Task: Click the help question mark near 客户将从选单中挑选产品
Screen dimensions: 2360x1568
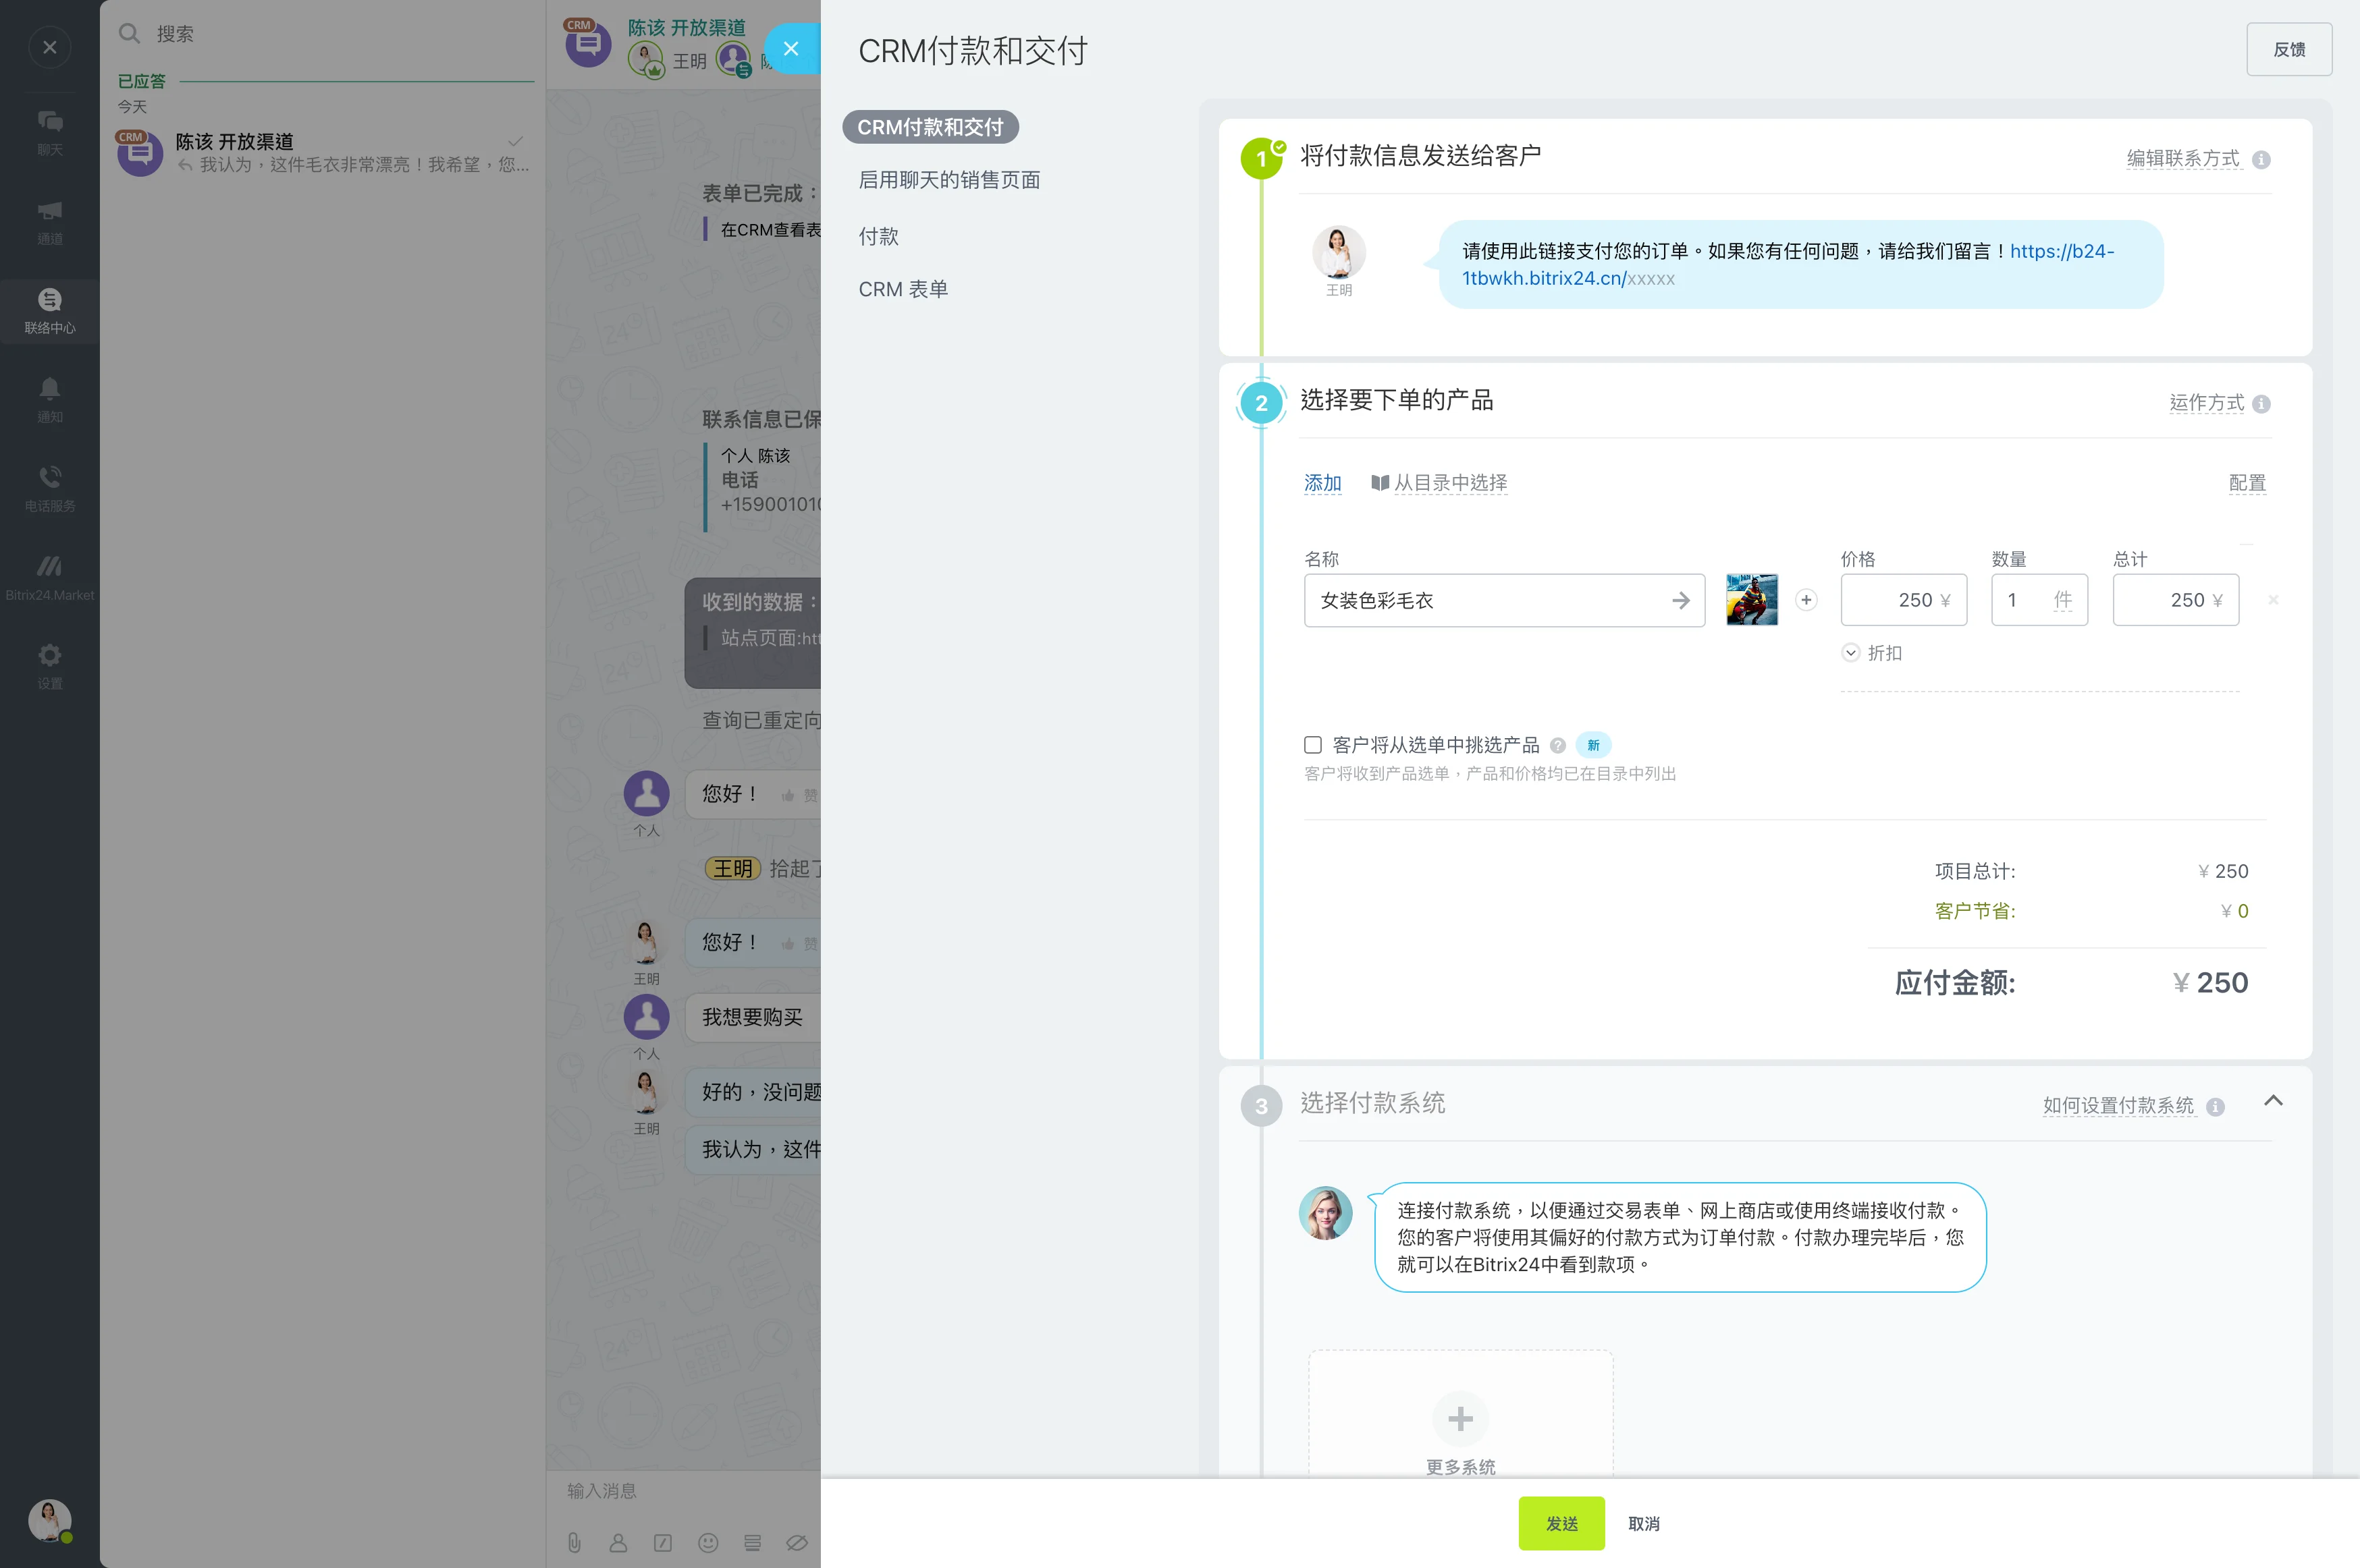Action: pyautogui.click(x=1557, y=746)
